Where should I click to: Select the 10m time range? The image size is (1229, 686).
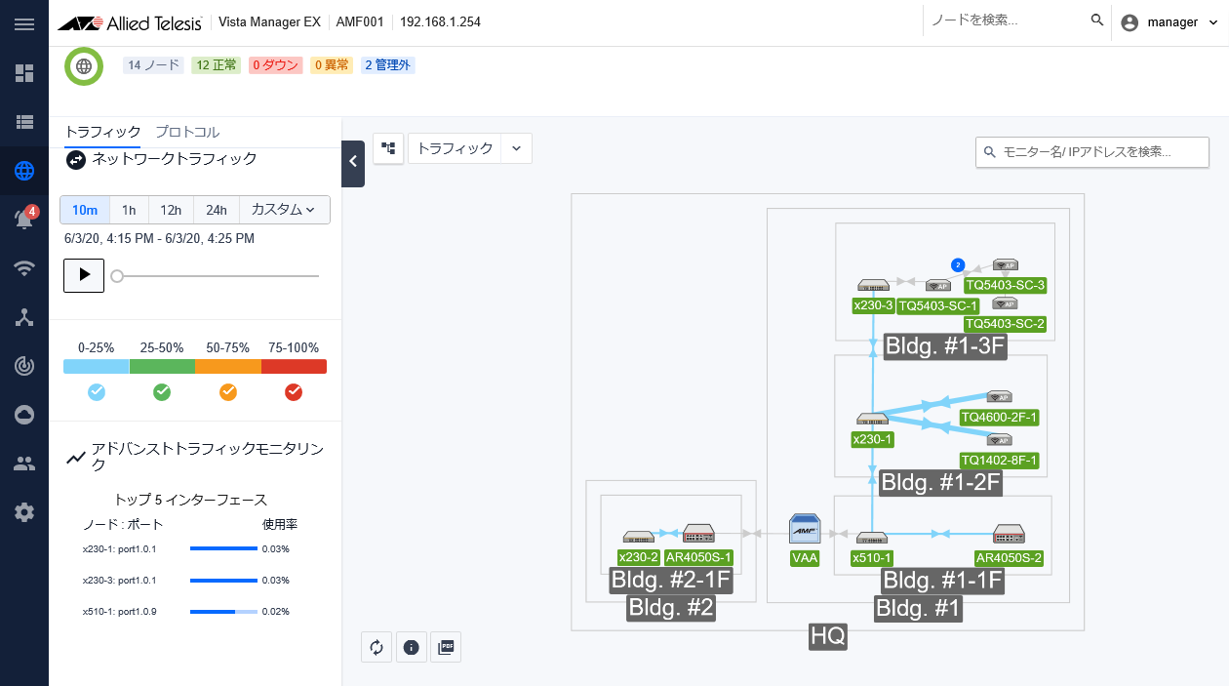85,210
